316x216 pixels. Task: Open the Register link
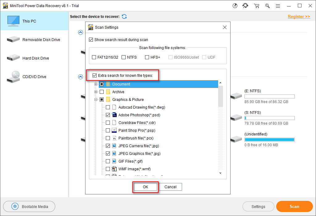tap(299, 17)
